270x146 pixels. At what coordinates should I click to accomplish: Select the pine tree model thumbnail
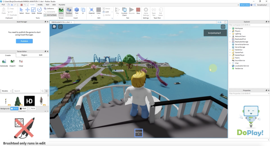tap(18, 101)
